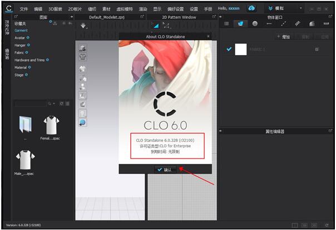336x230 pixels.
Task: Click the refresh icon beside library search
Action: 62,103
